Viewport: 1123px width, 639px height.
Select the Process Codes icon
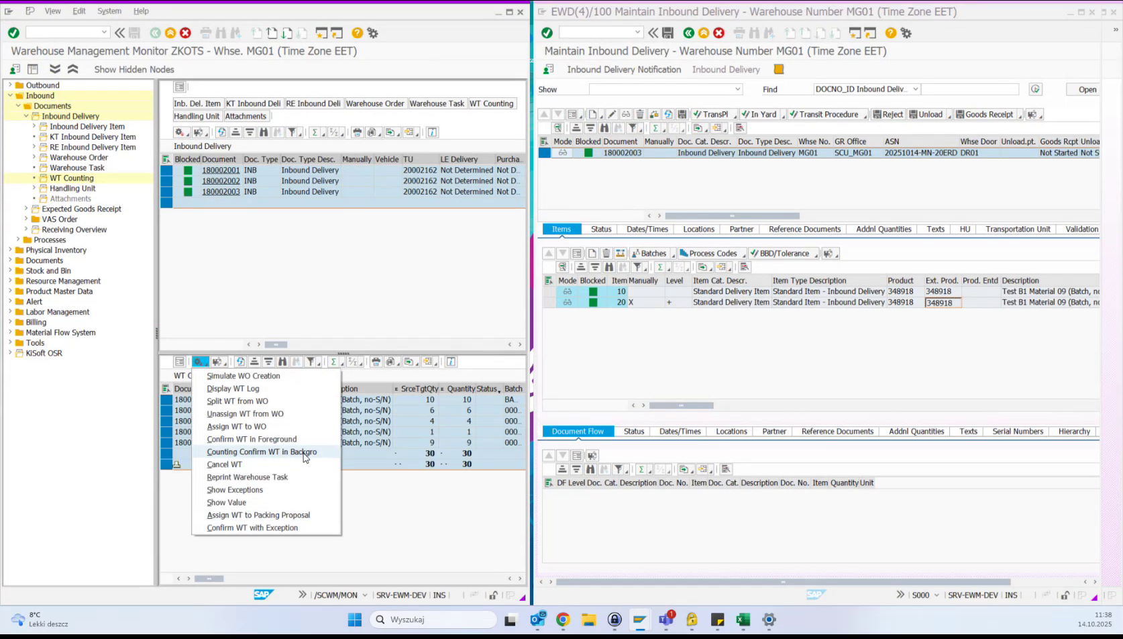click(x=710, y=253)
